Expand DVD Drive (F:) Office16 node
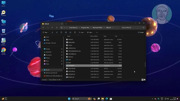The width and height of the screenshot is (180, 101). coord(42,76)
